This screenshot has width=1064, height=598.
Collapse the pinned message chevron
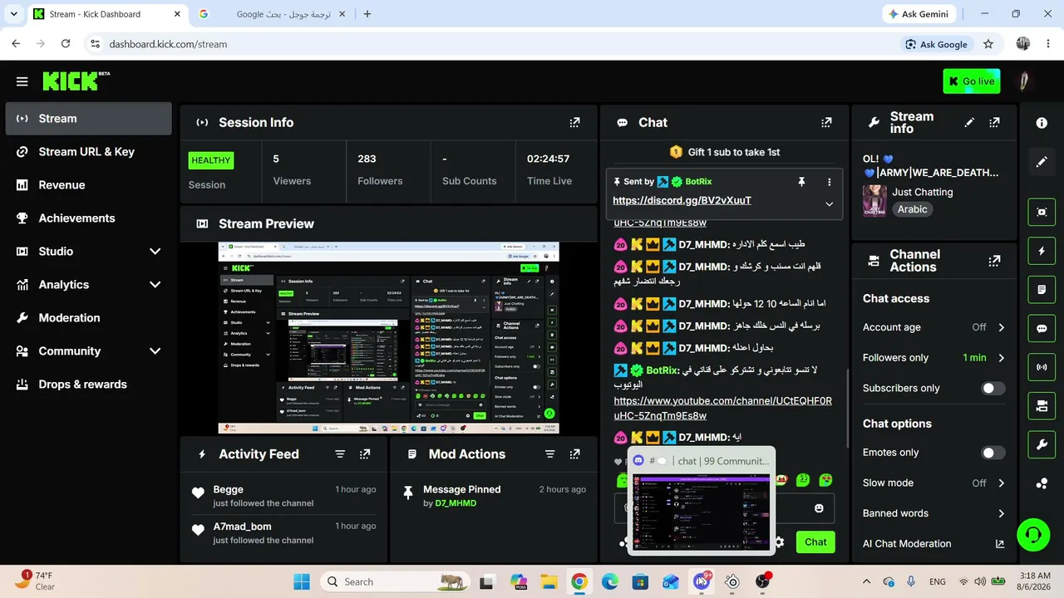tap(829, 204)
